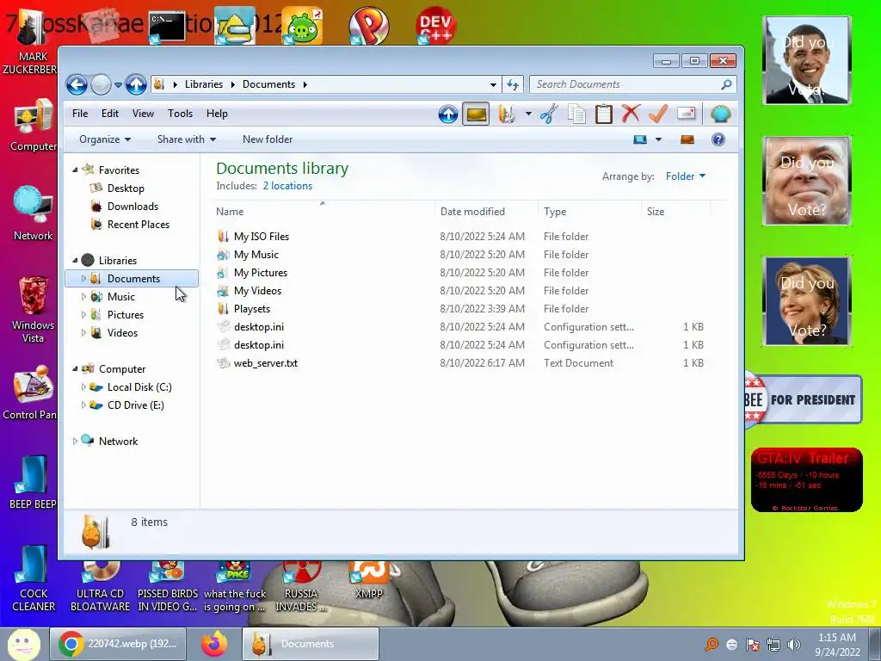Sort by the Date modified column header
This screenshot has width=881, height=661.
click(x=486, y=212)
